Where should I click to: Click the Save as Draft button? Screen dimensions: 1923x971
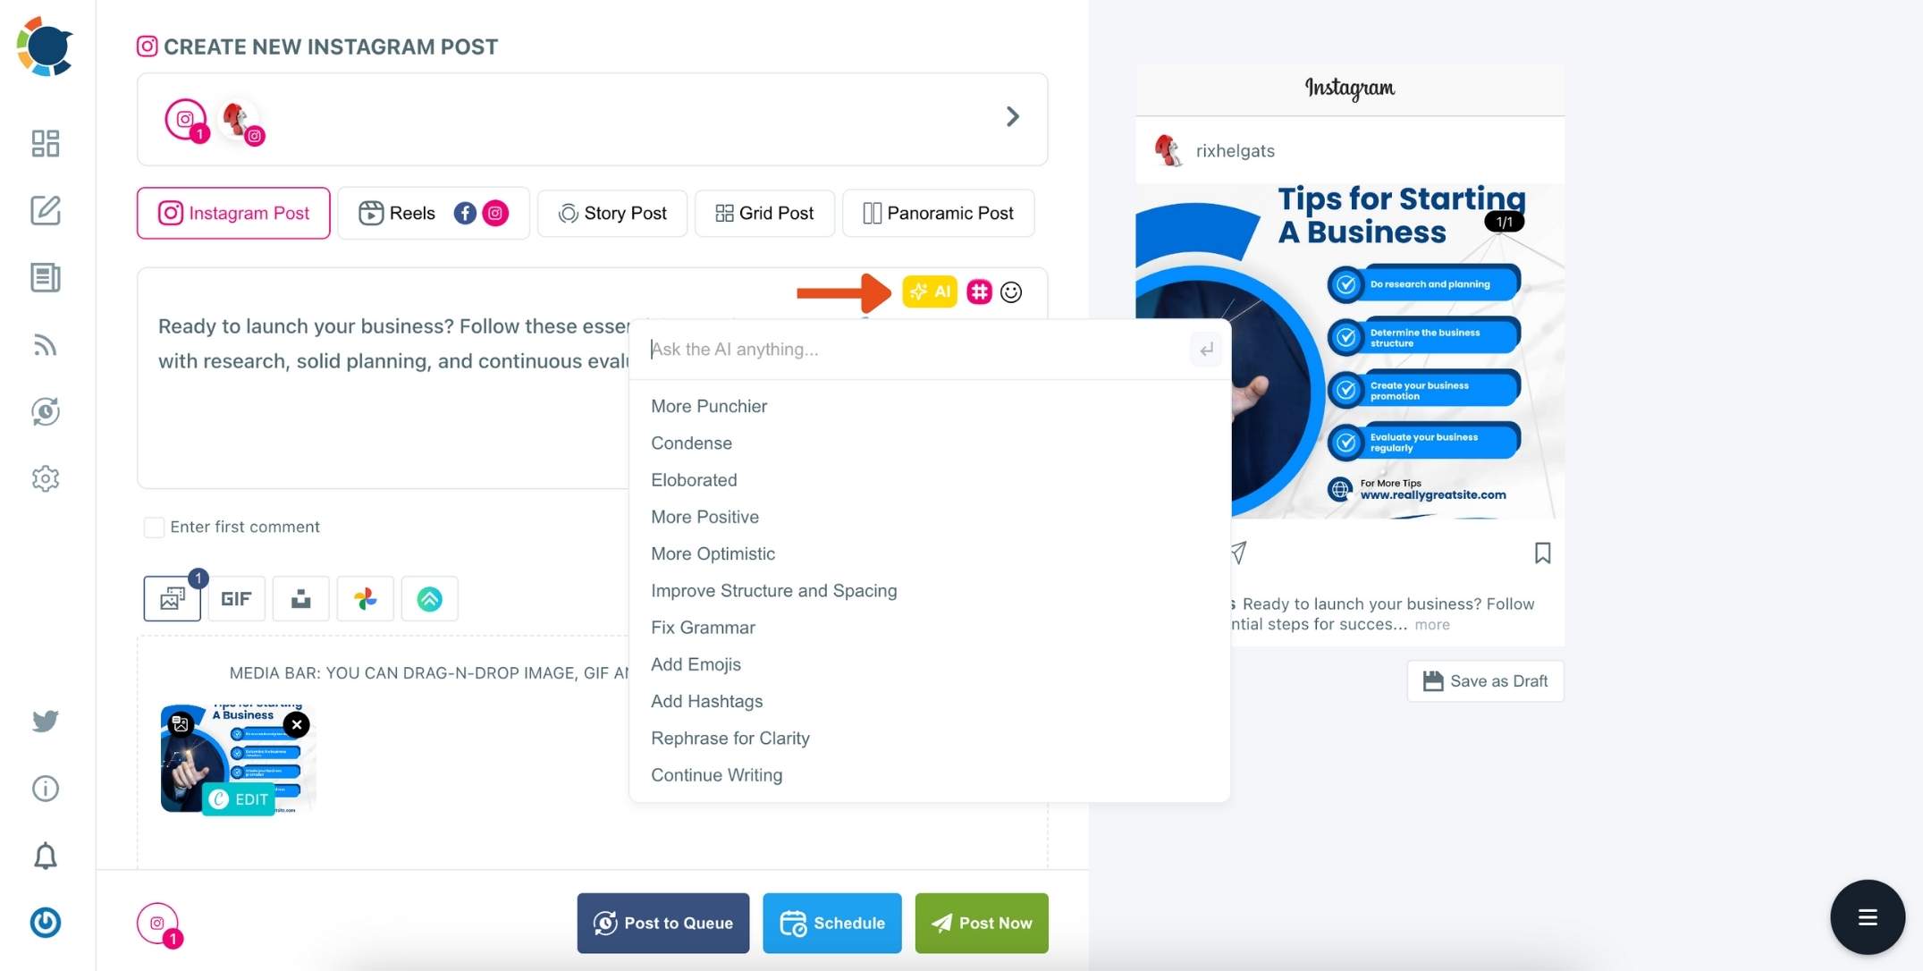click(x=1483, y=680)
